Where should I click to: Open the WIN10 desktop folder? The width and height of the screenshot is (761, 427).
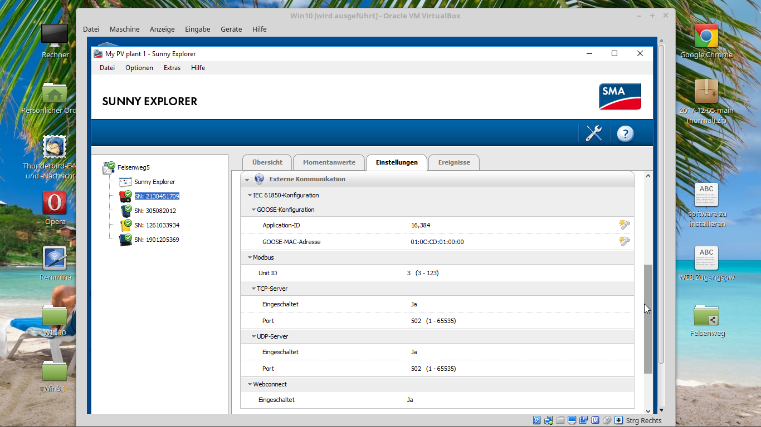pos(55,315)
